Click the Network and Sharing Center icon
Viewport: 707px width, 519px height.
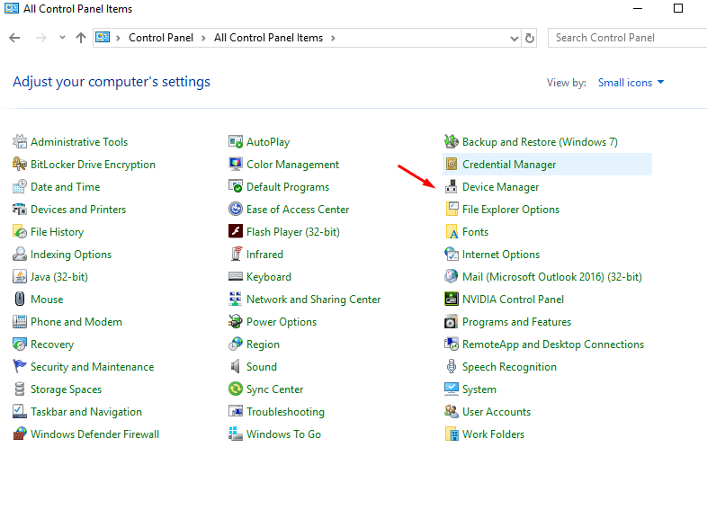236,300
